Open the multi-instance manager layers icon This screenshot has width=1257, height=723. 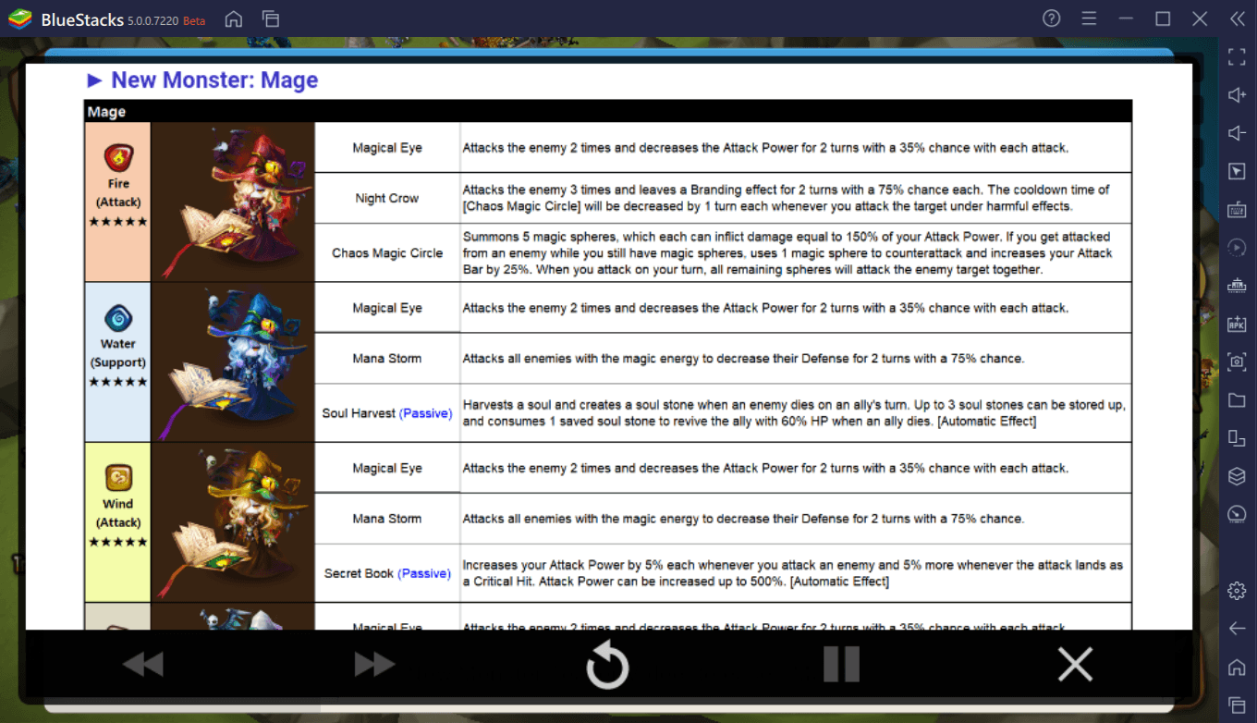1237,476
